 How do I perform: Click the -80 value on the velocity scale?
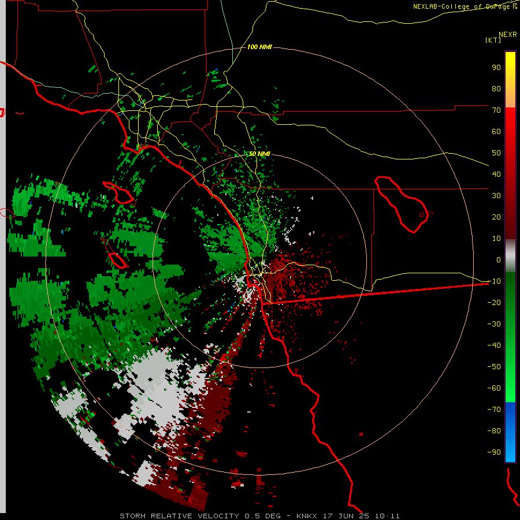click(494, 431)
